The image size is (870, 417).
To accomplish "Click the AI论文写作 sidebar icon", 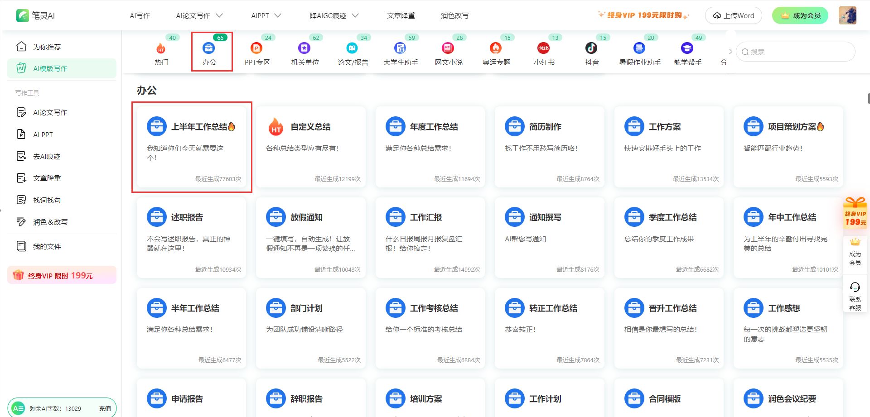I will [21, 112].
